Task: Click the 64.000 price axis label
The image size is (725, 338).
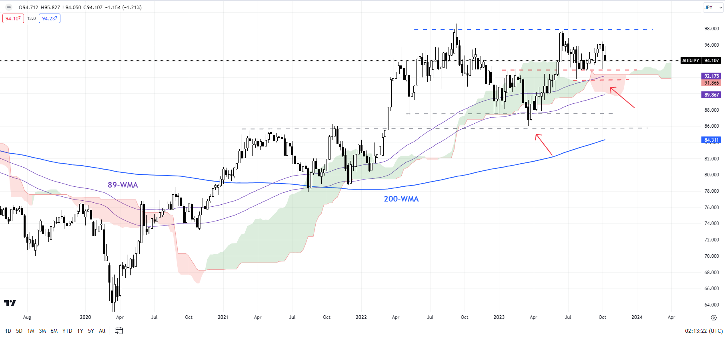Action: 711,305
